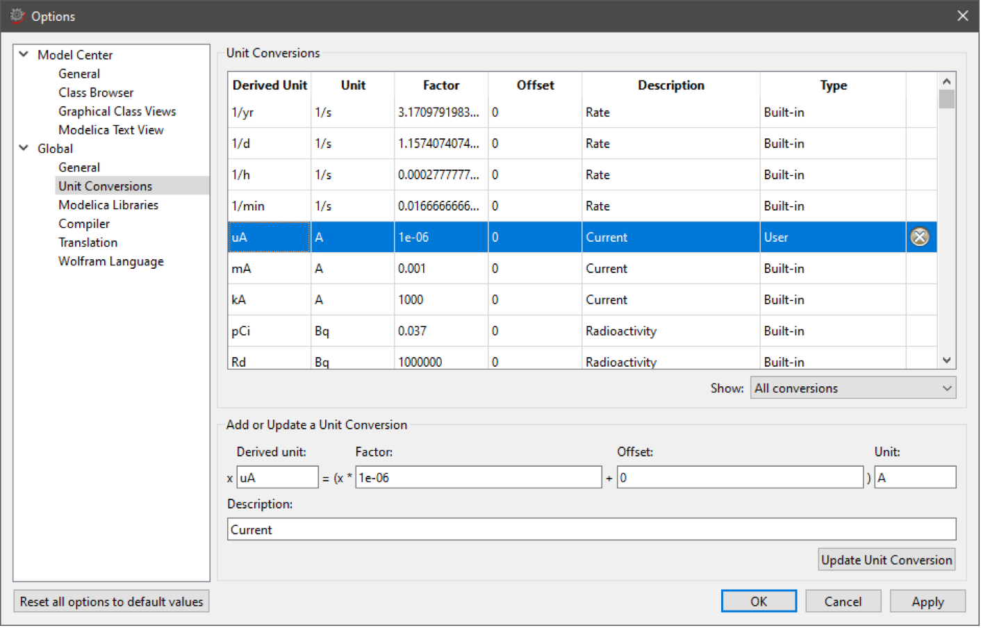Image resolution: width=981 pixels, height=628 pixels.
Task: Sort by Unit column header
Action: (353, 85)
